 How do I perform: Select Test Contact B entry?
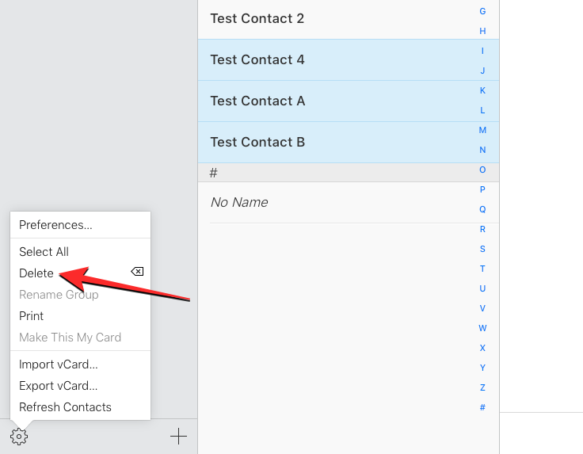point(257,143)
